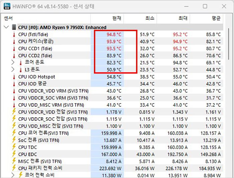Click thermometer icon of CPU (Tctl/Tdie)

click(14, 34)
